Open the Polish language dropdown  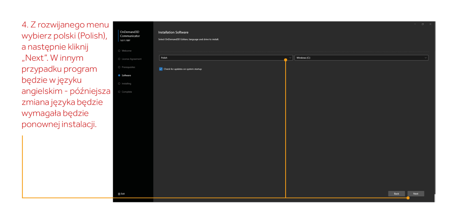pos(226,58)
